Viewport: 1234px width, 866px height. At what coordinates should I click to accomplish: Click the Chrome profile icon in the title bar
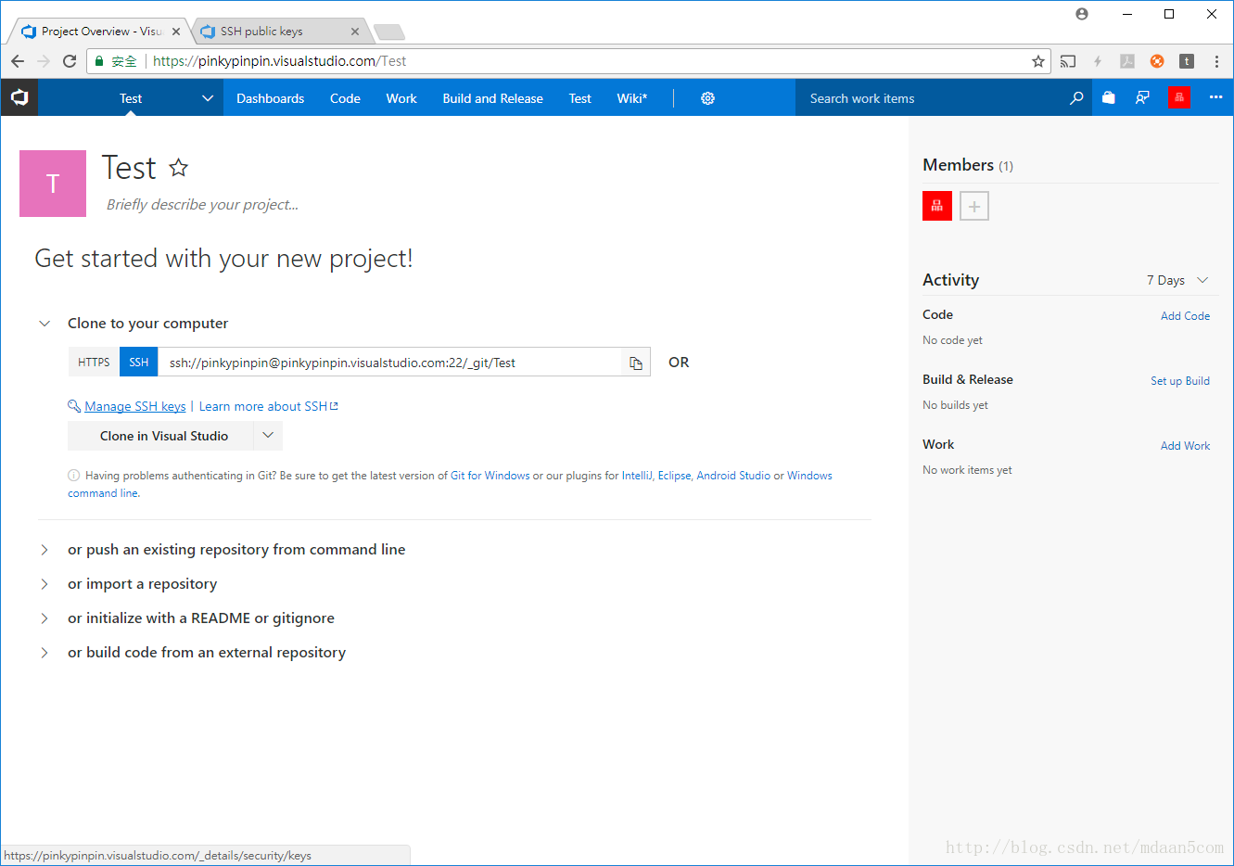1082,14
